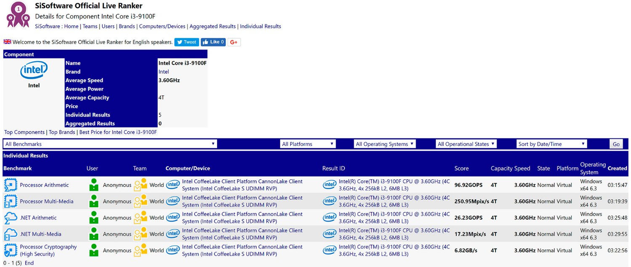Click the 96.92GOPS score value
631x267 pixels.
coord(469,185)
